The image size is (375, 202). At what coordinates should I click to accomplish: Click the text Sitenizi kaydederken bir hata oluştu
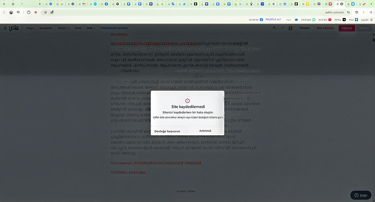tap(188, 112)
